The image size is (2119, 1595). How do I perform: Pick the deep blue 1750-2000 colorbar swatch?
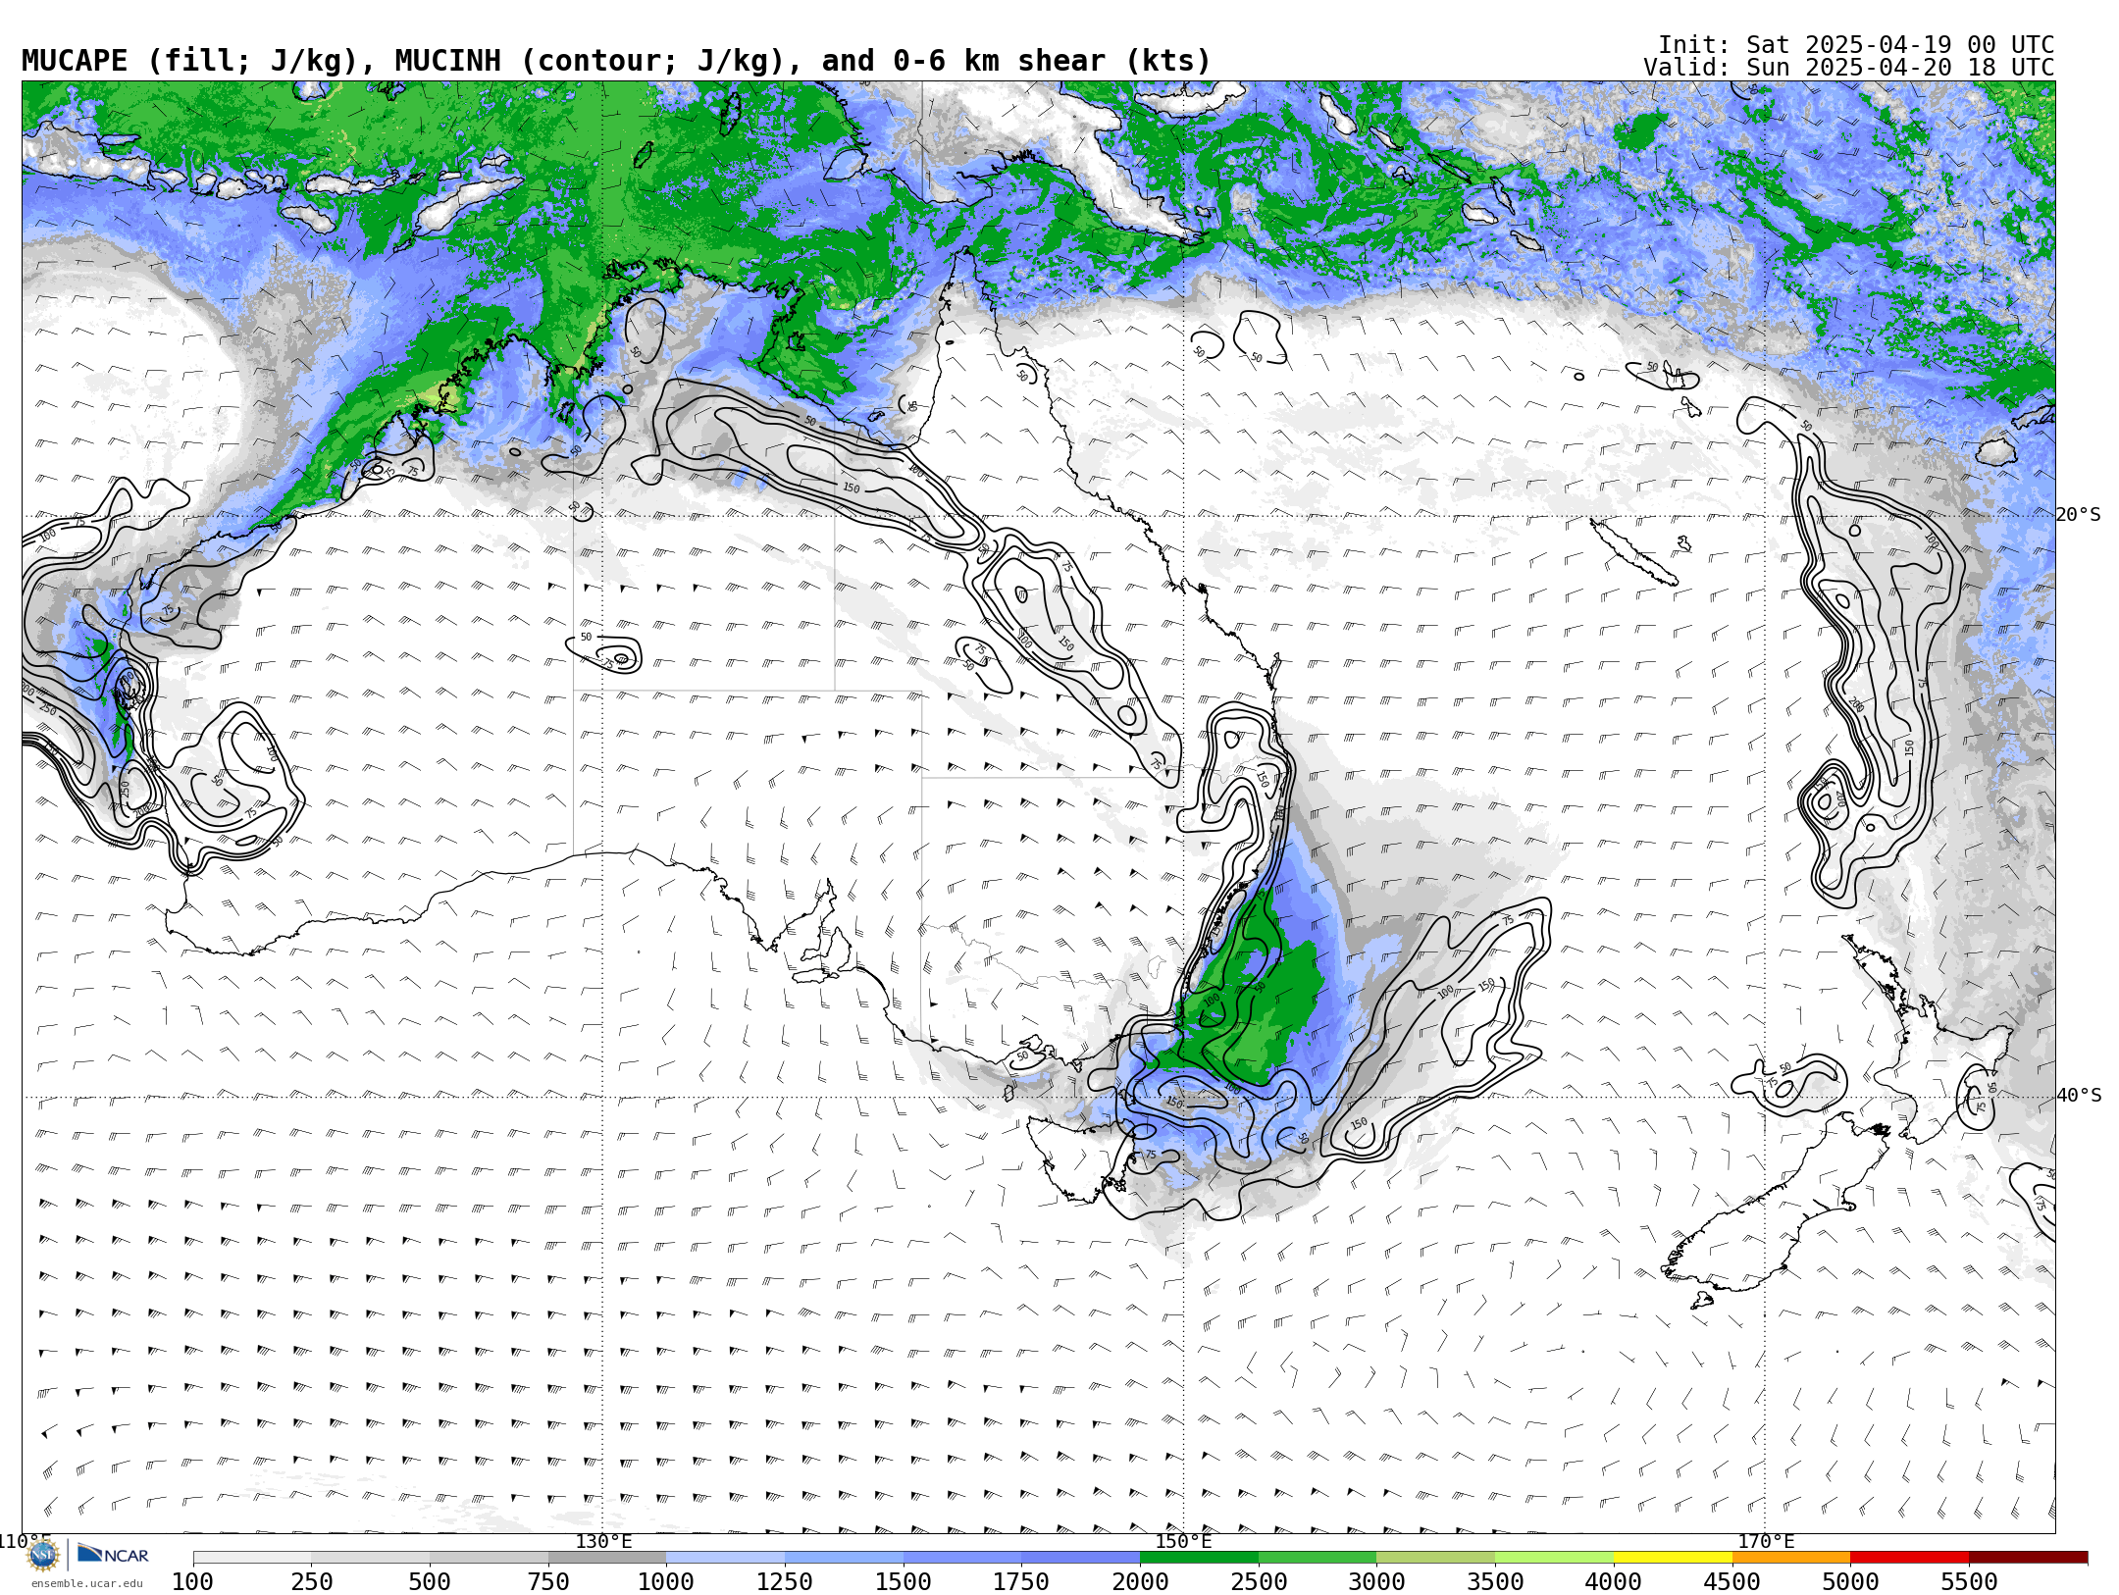tap(1080, 1558)
